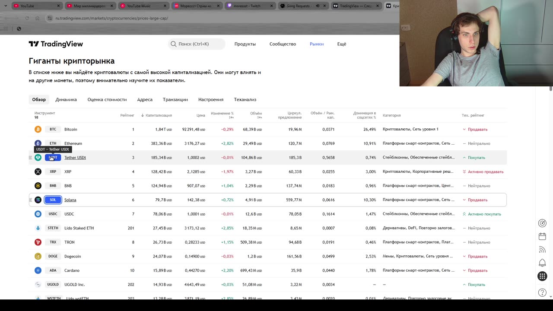Click the BTC ticker badge
The image size is (553, 311).
(53, 129)
